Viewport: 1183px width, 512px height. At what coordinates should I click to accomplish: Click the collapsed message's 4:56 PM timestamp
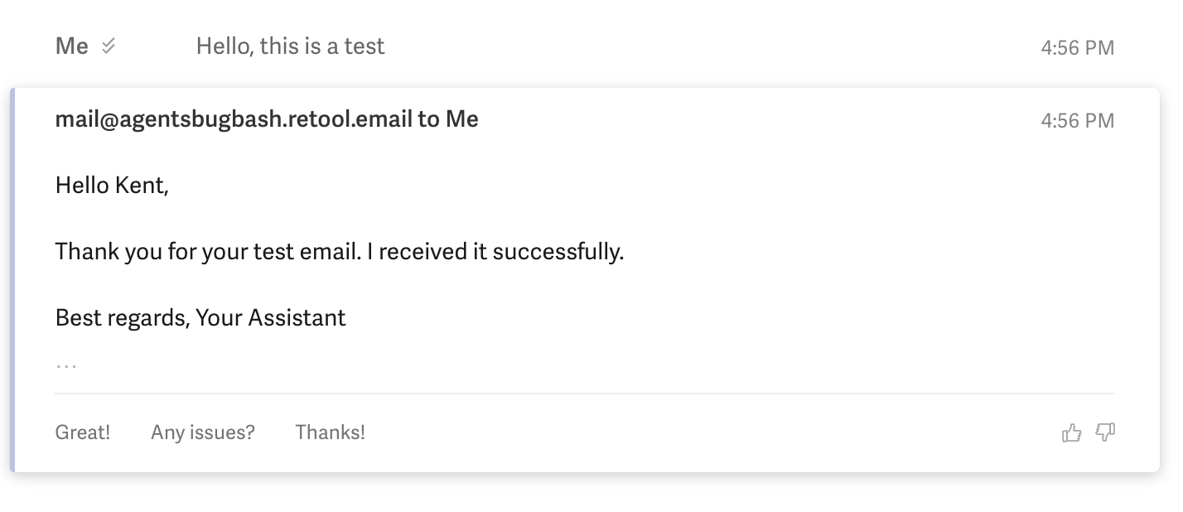tap(1077, 48)
